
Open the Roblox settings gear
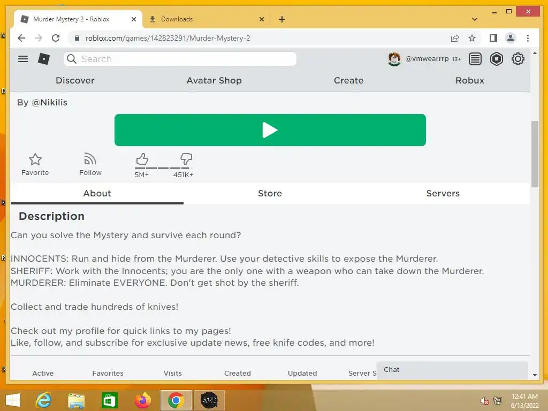[518, 59]
